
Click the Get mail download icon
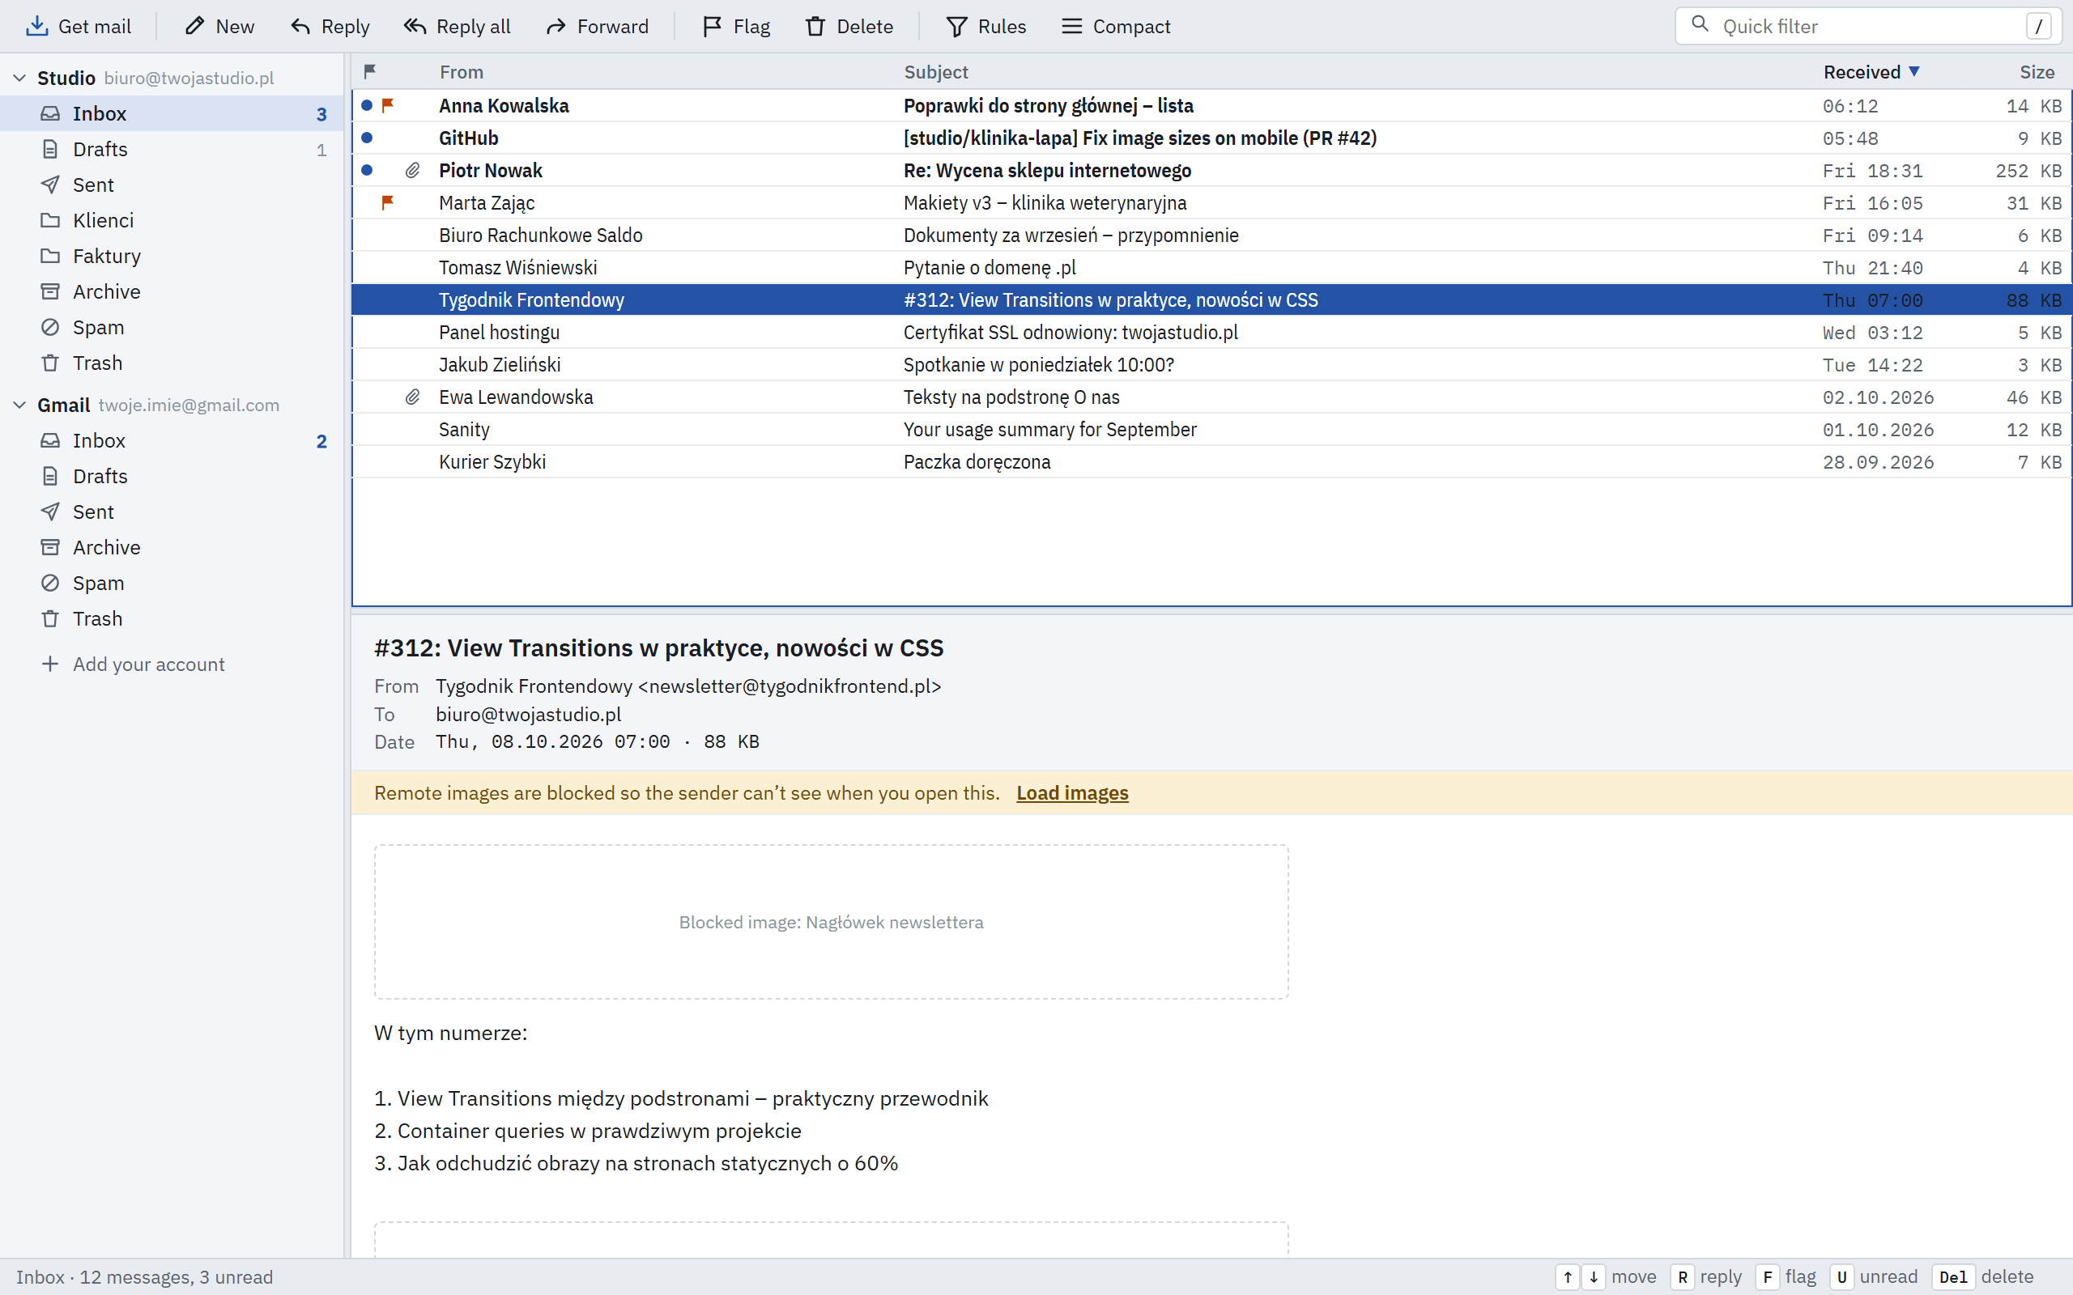point(36,27)
